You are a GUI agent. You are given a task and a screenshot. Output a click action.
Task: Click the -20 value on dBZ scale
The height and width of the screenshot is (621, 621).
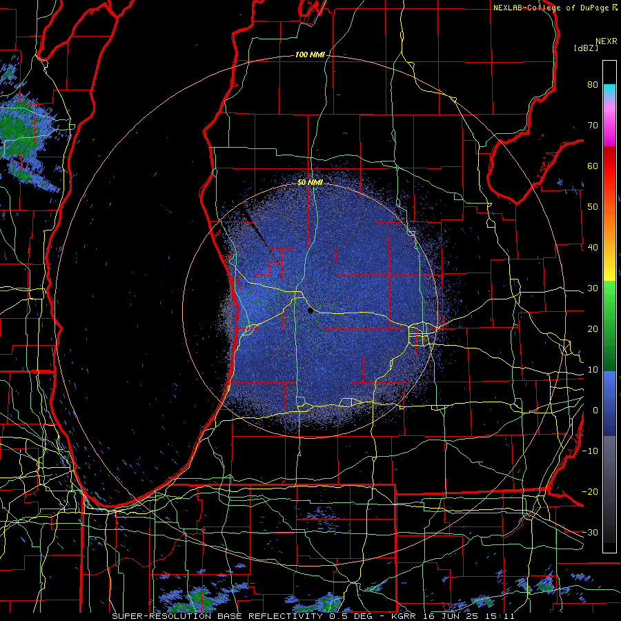[x=590, y=492]
